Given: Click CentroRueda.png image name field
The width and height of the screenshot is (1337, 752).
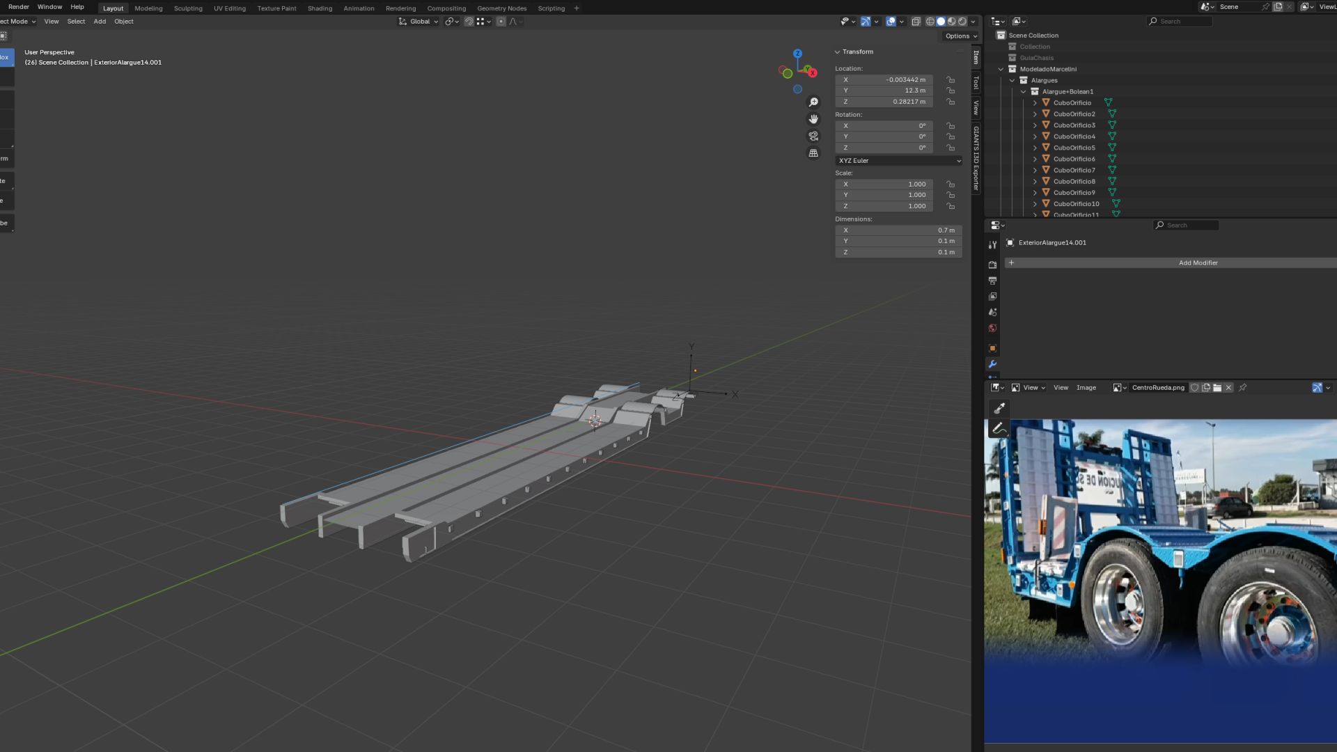Looking at the screenshot, I should (1158, 388).
